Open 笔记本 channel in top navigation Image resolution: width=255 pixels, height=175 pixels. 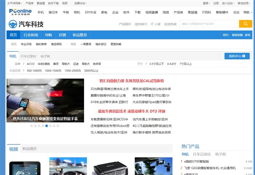coord(53,12)
